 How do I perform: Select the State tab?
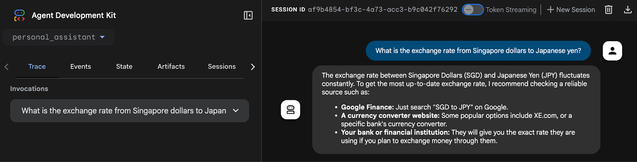(x=124, y=67)
